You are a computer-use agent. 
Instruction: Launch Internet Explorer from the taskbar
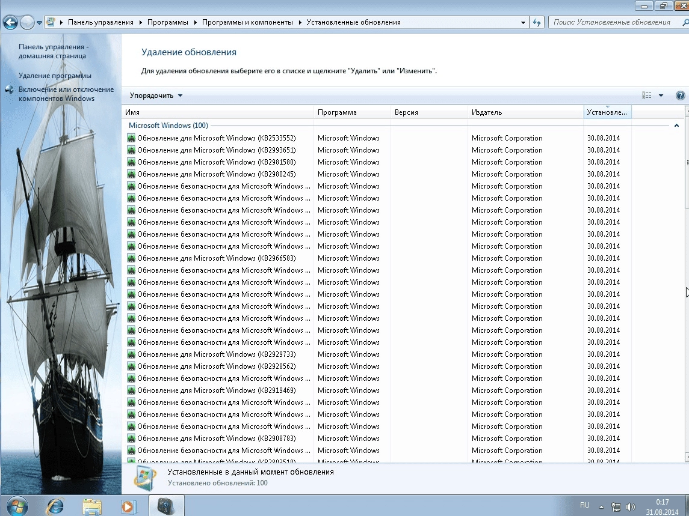tap(55, 506)
